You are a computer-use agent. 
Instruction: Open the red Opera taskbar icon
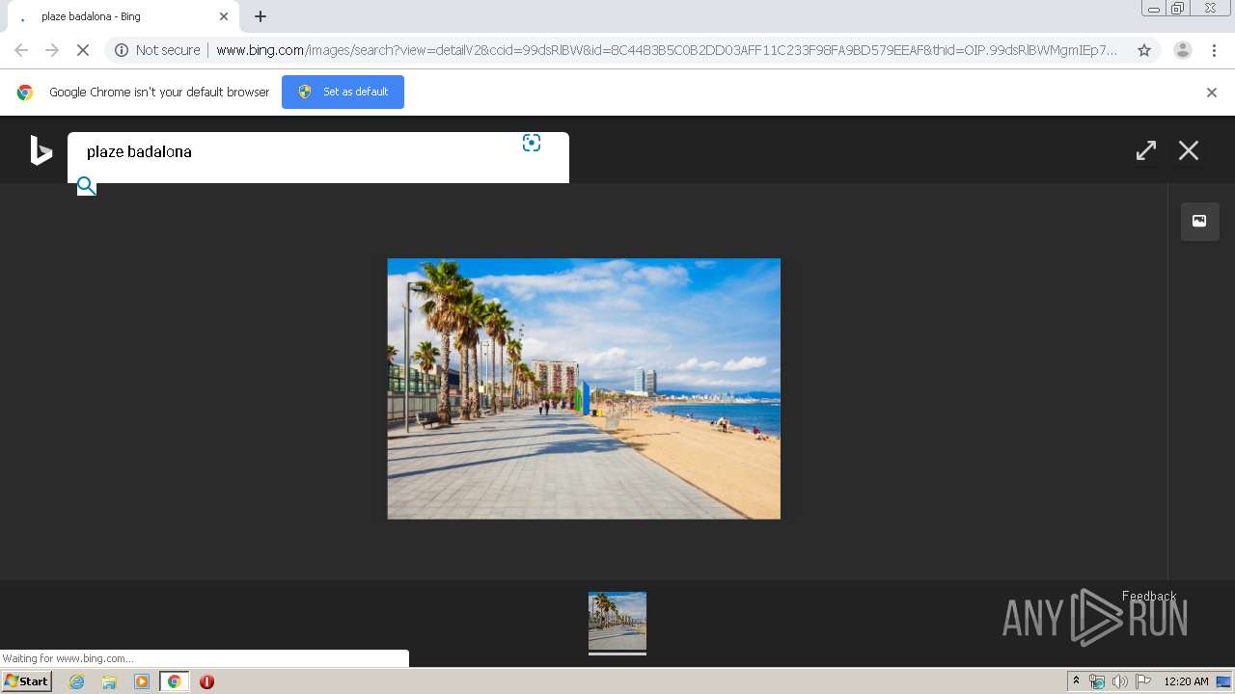[206, 681]
